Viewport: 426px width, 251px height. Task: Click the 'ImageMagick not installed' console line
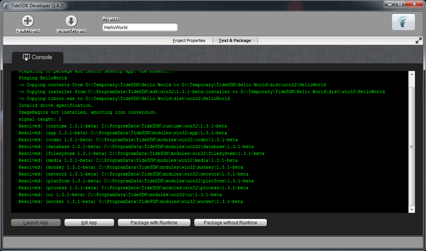[88, 112]
